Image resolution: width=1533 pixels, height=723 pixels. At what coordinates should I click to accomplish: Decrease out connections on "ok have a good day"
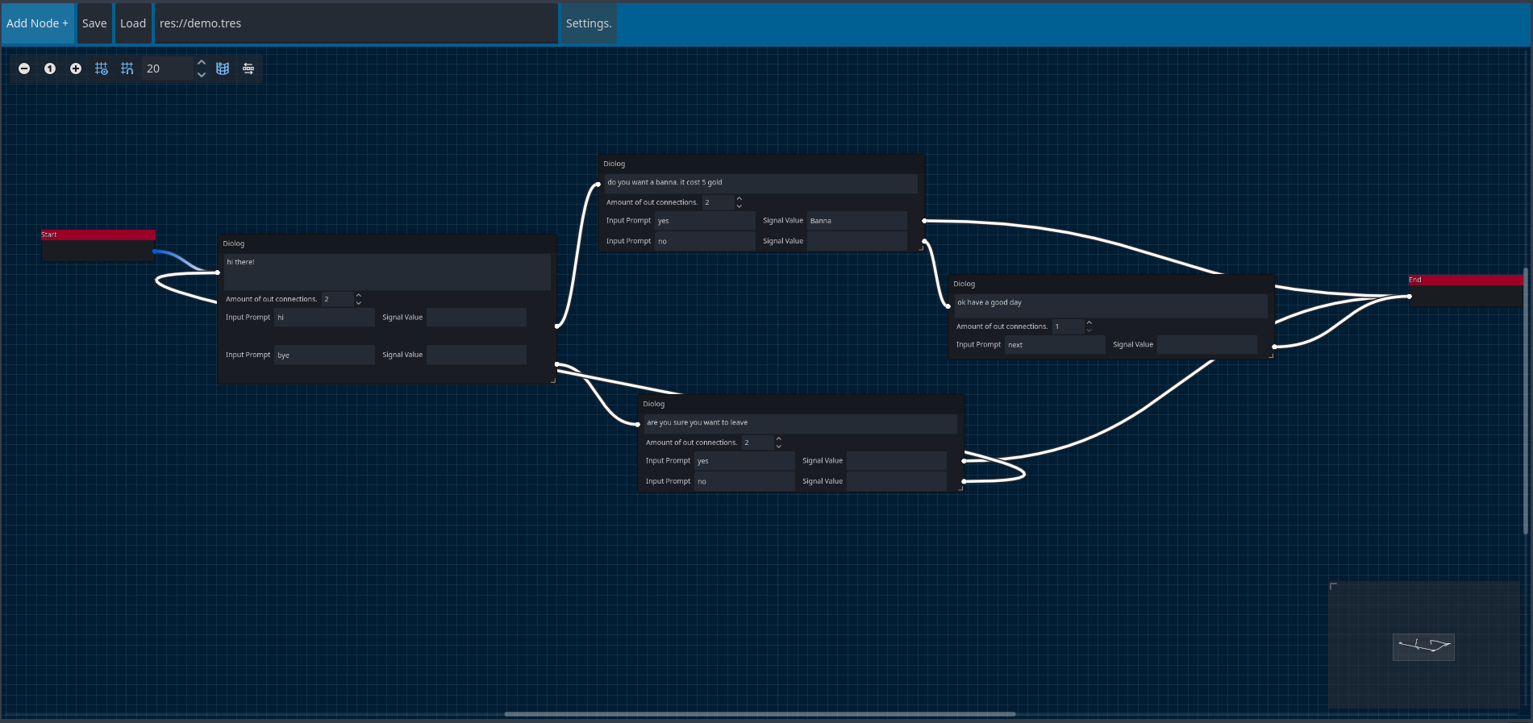[x=1089, y=330]
